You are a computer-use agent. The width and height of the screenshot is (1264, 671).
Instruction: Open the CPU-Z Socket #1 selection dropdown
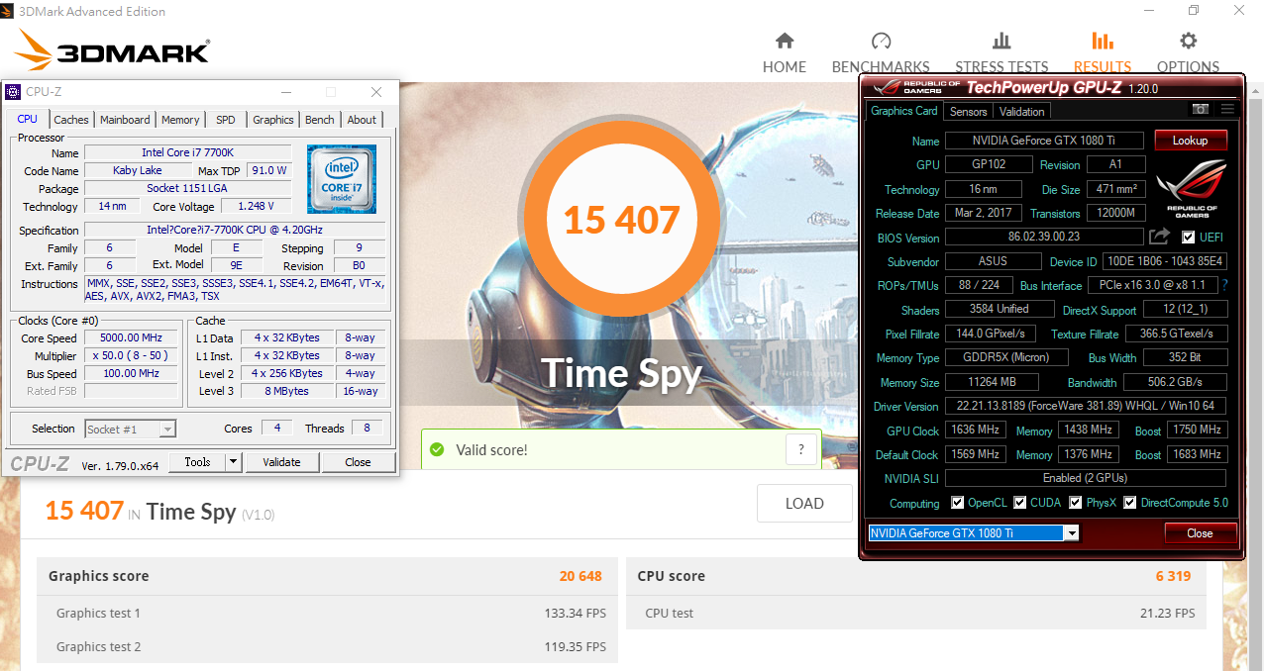pyautogui.click(x=130, y=429)
